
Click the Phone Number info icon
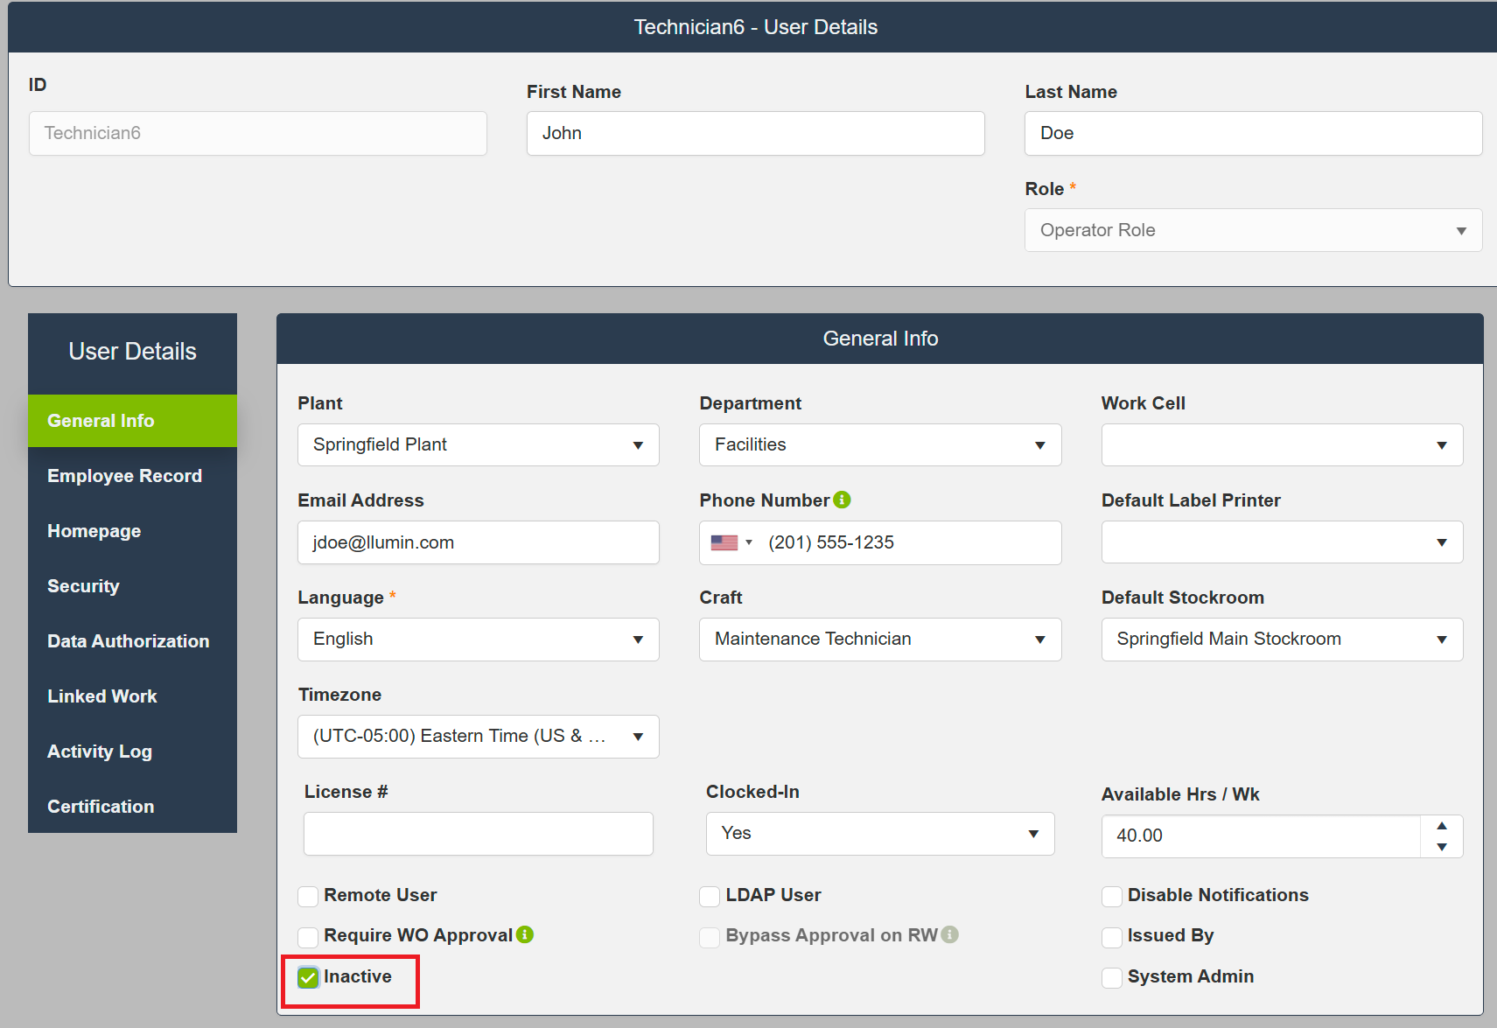click(x=842, y=500)
